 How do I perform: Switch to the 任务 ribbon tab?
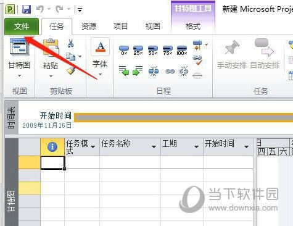tap(57, 27)
